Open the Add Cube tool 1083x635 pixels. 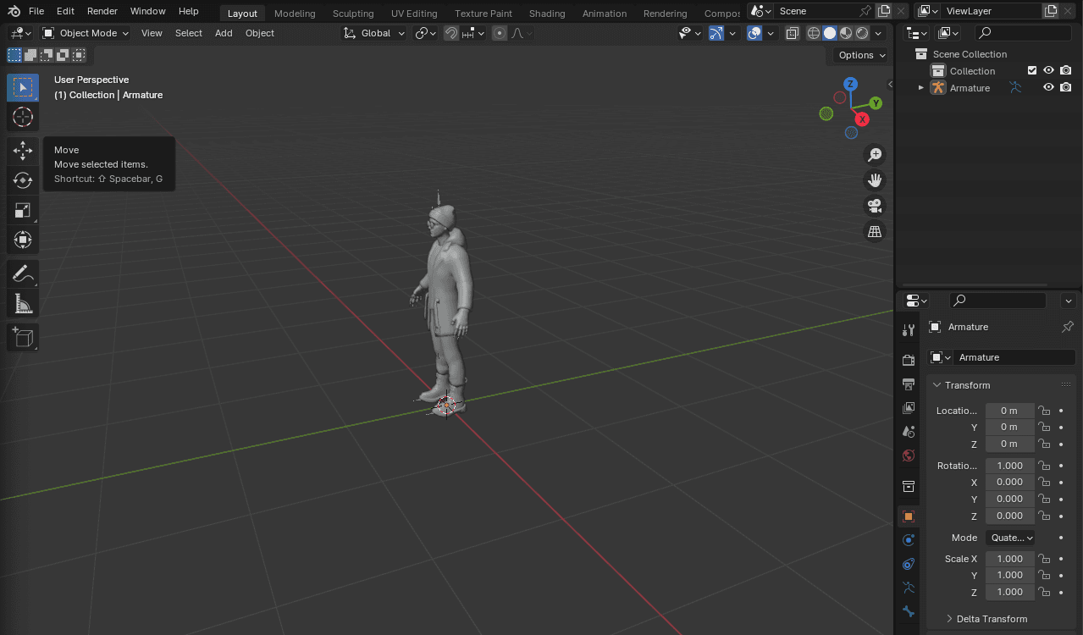pos(22,336)
